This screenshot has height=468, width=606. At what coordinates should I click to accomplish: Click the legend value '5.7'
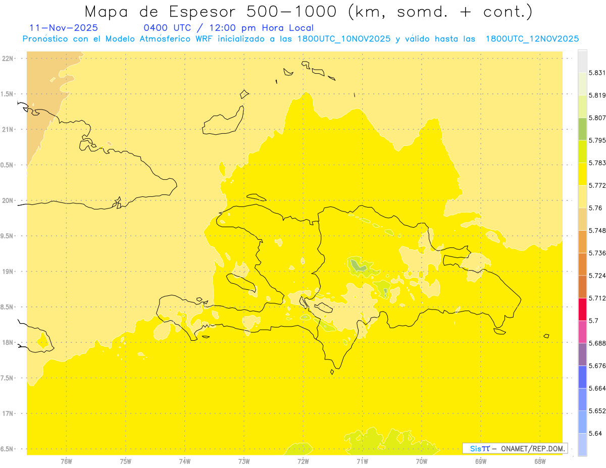(x=593, y=321)
